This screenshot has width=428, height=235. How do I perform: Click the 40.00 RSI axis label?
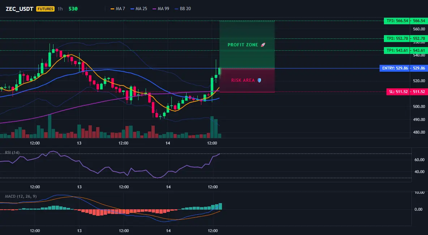[420, 172]
